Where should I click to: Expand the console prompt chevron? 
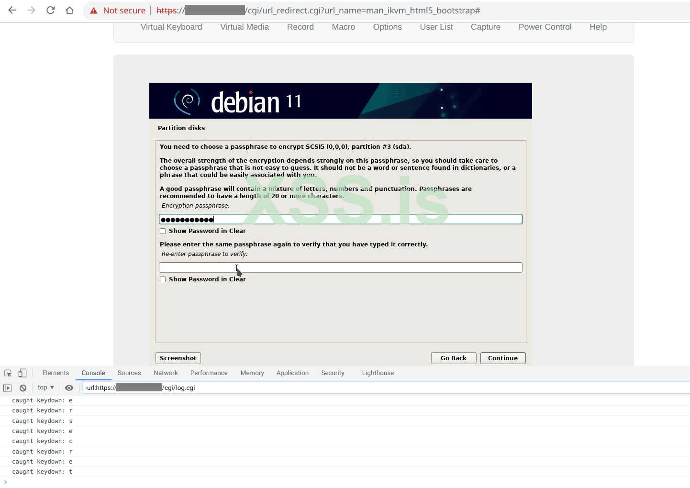(x=5, y=482)
